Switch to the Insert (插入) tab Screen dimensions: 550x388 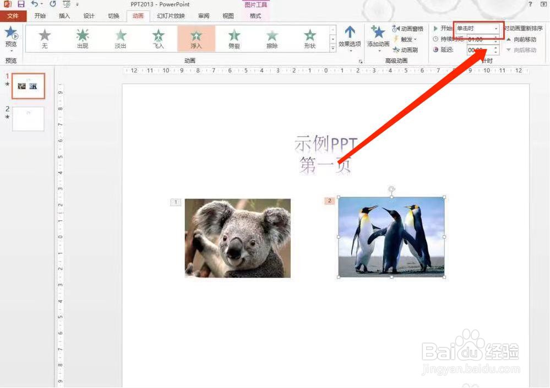(x=64, y=16)
